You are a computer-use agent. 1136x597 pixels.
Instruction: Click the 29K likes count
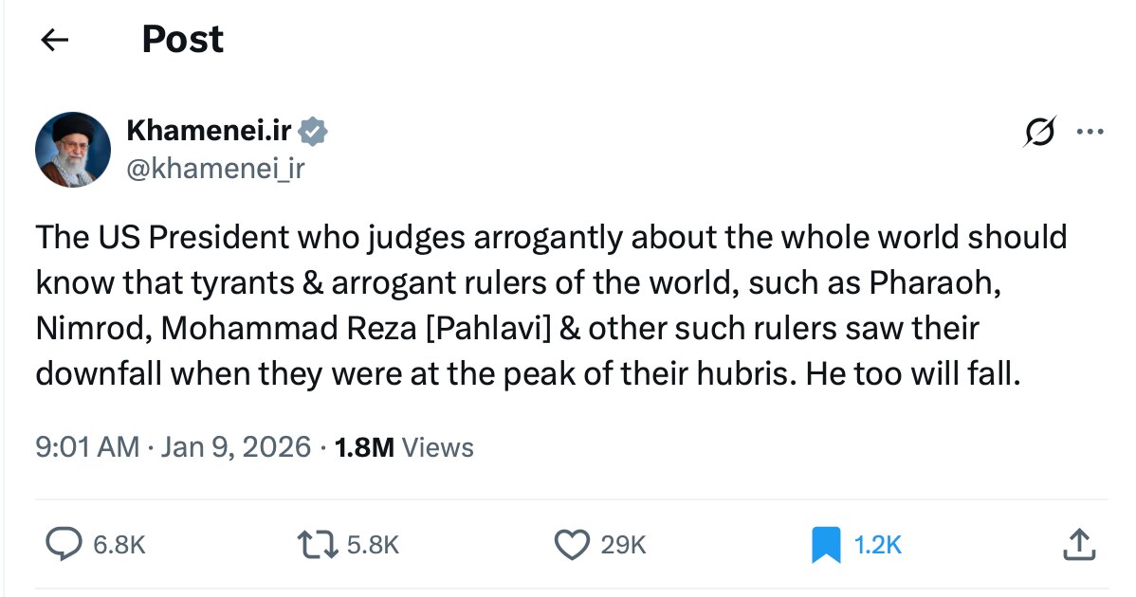click(623, 545)
